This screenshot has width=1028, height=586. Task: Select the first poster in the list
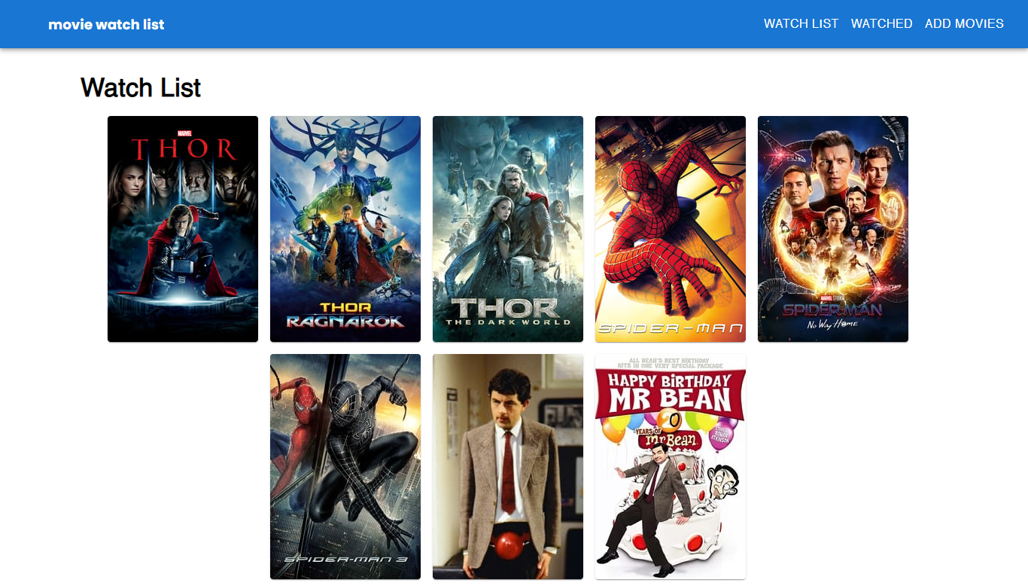click(x=181, y=228)
